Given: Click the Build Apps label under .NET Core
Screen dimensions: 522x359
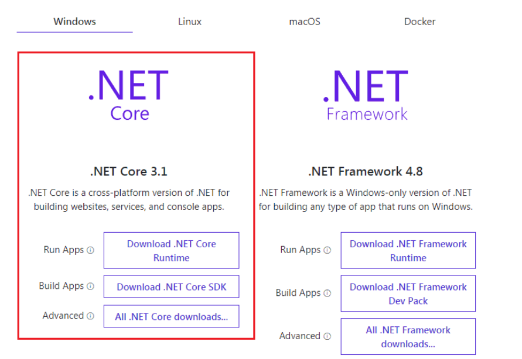Looking at the screenshot, I should click(62, 286).
